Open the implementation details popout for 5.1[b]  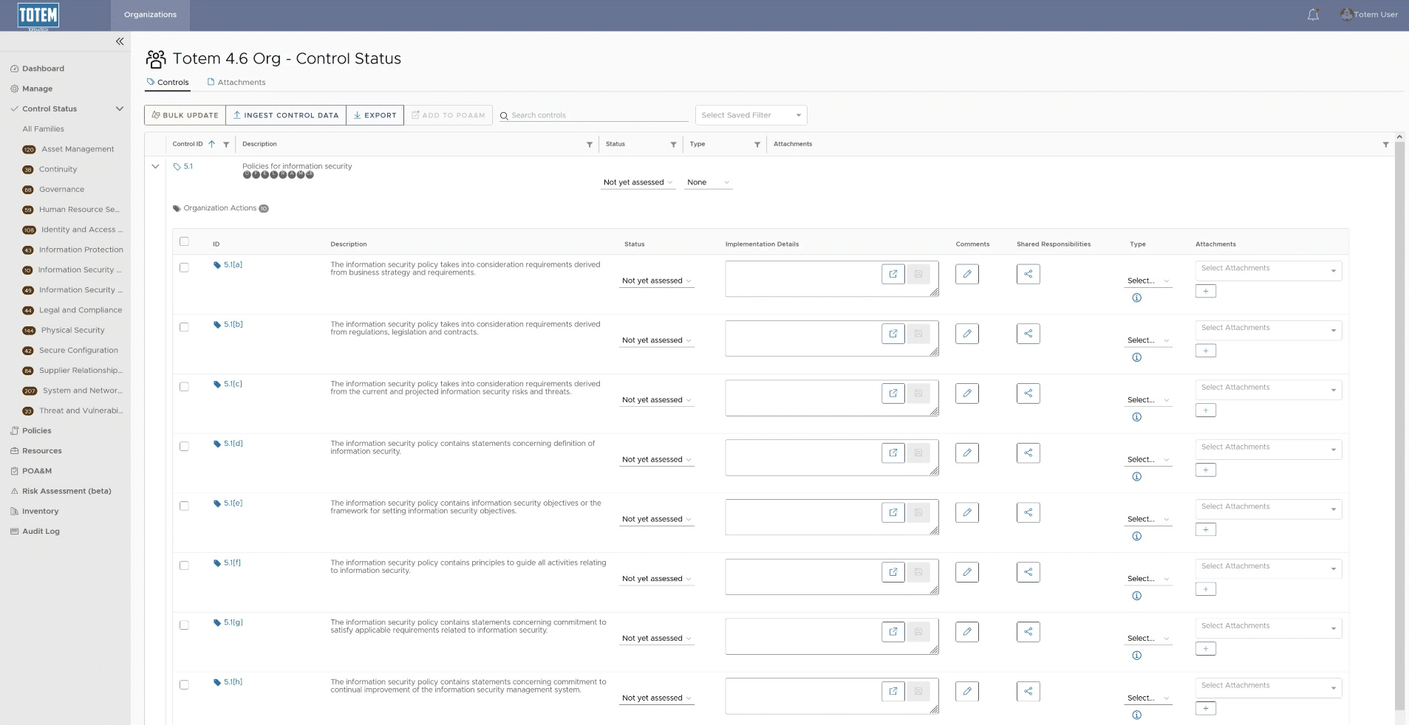tap(893, 333)
